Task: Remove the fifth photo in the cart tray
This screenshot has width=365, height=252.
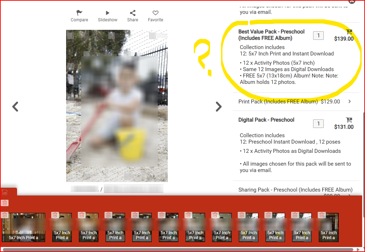Action: pos(135,215)
